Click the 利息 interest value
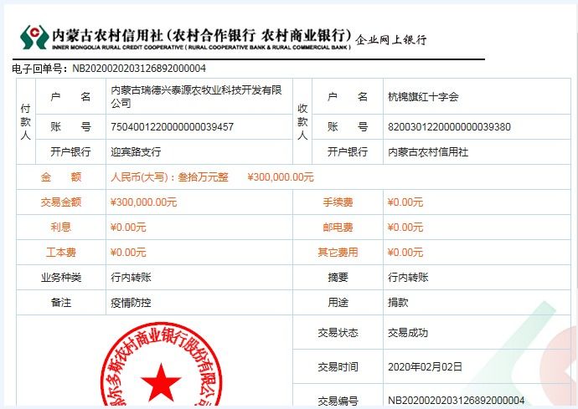The height and width of the screenshot is (409, 578). 128,228
